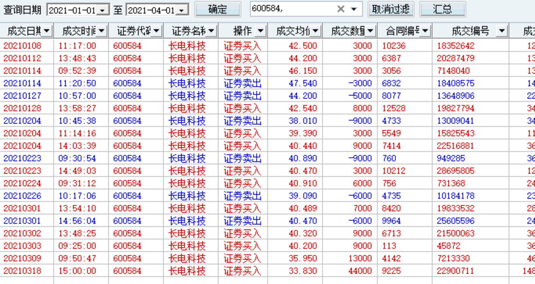Select trade number cell 949285
The height and width of the screenshot is (284, 535).
(x=451, y=158)
